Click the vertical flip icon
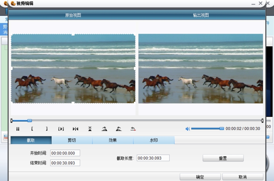Viewport: 274px width, 181px height. click(x=90, y=129)
